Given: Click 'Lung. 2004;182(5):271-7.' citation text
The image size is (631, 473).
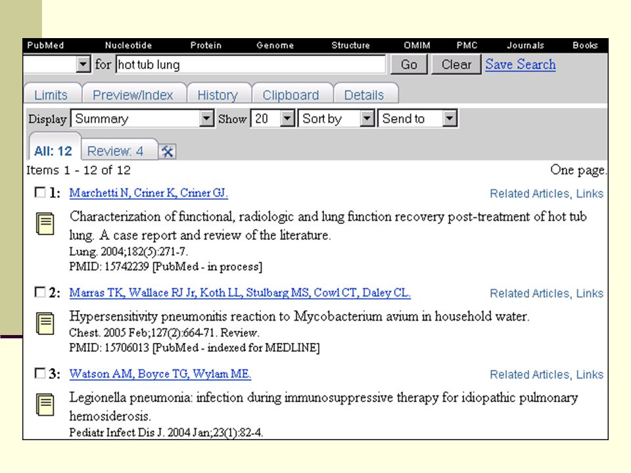Looking at the screenshot, I should [128, 252].
